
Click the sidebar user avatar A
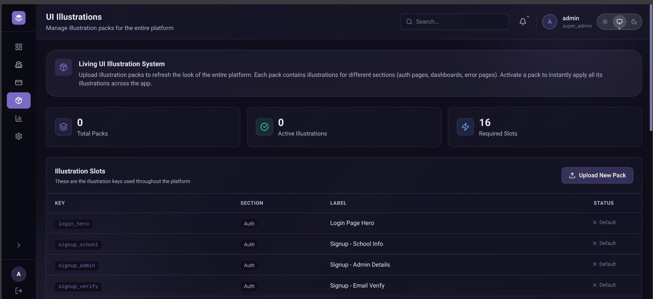(x=19, y=274)
